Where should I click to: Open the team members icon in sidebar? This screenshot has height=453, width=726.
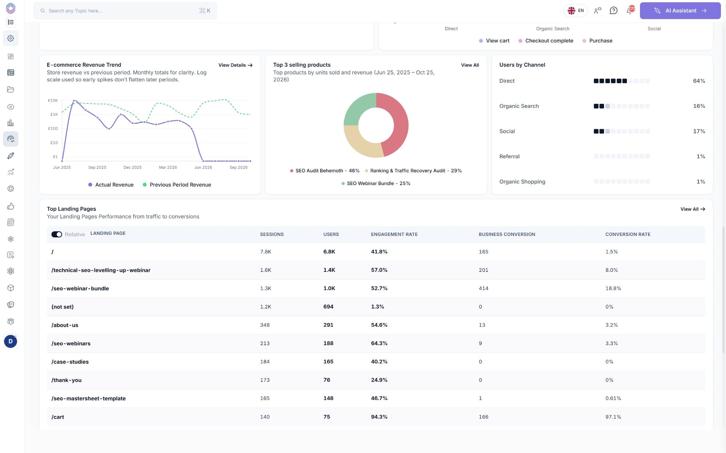pos(11,321)
